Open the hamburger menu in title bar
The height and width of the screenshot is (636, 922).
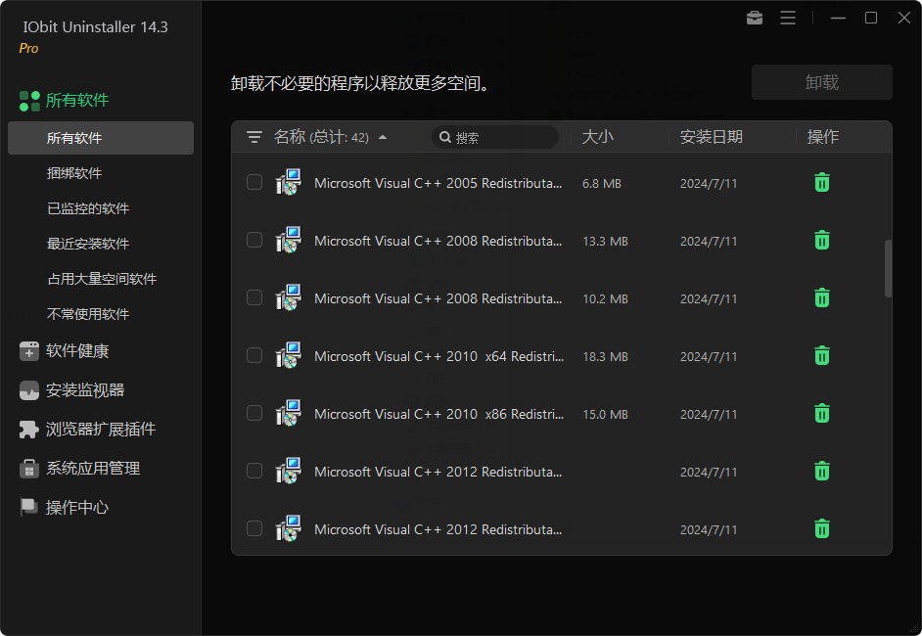tap(788, 18)
